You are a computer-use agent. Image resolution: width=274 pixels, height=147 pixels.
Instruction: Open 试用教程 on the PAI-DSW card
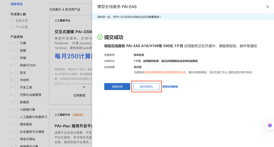[79, 95]
